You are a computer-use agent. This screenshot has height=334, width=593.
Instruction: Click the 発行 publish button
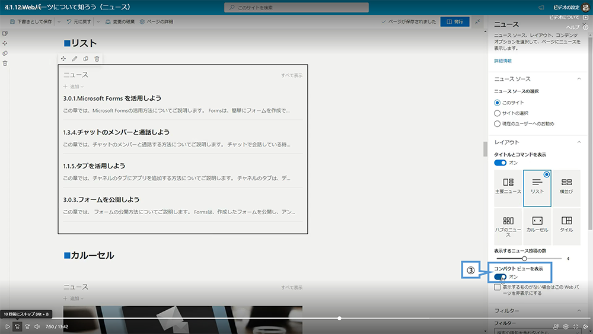[x=455, y=21]
